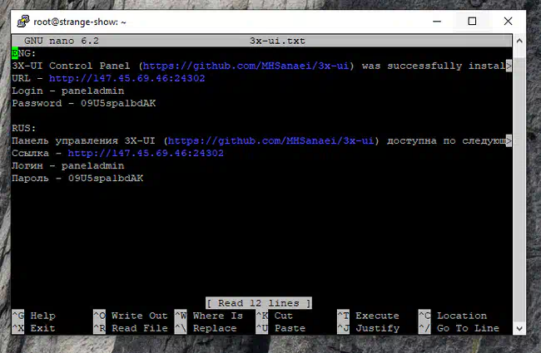Click the PuTTY icon in title bar
The height and width of the screenshot is (353, 541).
pos(23,22)
